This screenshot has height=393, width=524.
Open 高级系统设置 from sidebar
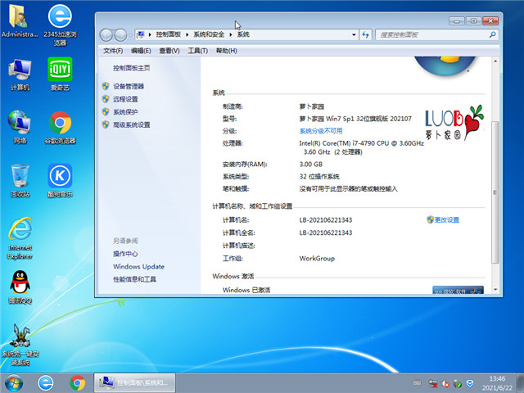[x=132, y=125]
